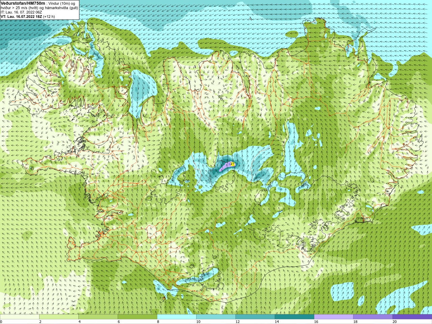Select the above 20 m/s violet swatch

412,317
